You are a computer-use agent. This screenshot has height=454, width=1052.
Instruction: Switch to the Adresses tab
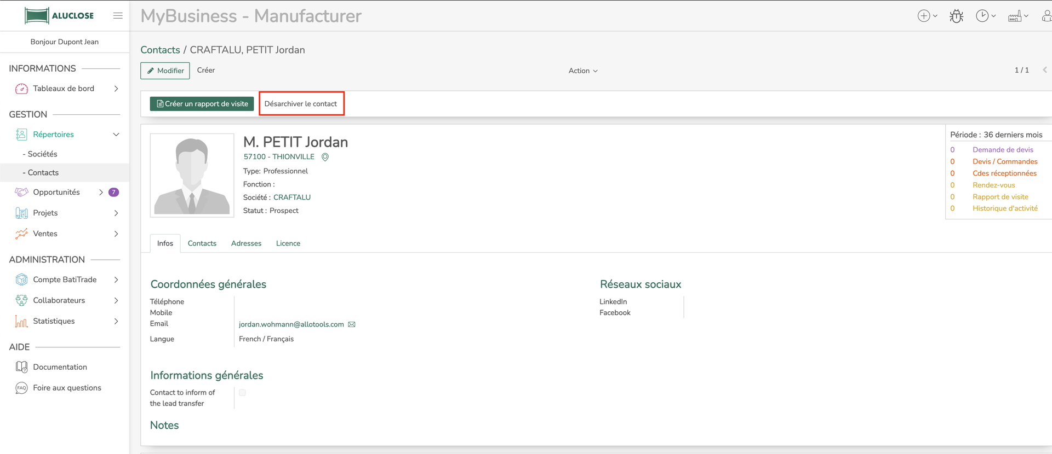(246, 243)
